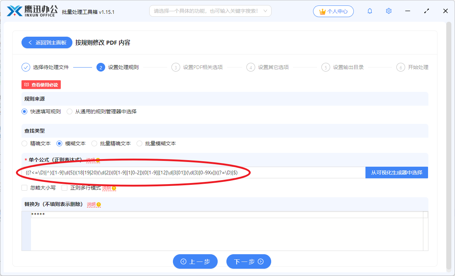The width and height of the screenshot is (455, 276).
Task: Click the help icon next to 正则多行模式 说明
Action: pos(114,188)
